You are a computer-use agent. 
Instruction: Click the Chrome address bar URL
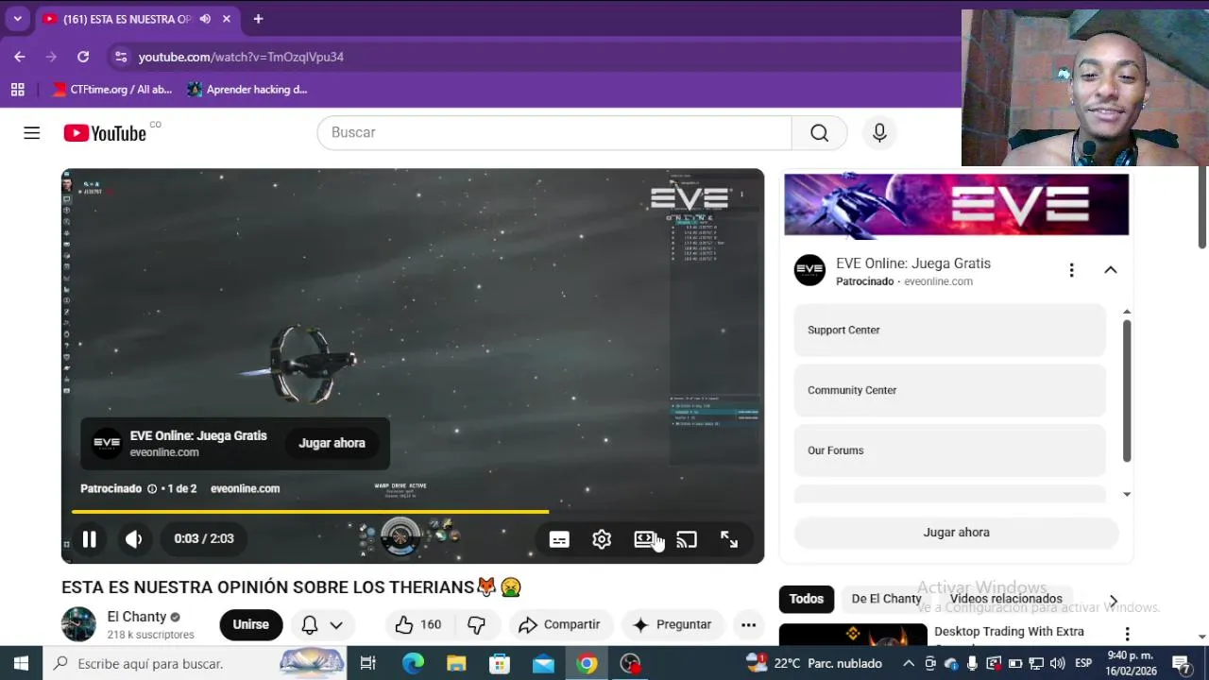point(241,57)
